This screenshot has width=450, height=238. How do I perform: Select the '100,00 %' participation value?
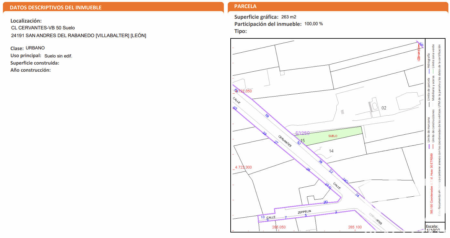pos(313,24)
